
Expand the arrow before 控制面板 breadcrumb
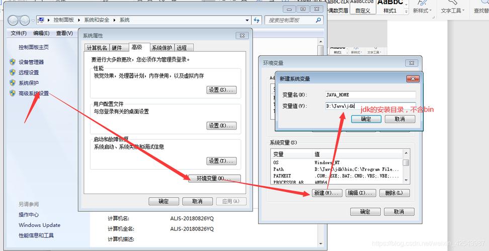(x=49, y=20)
